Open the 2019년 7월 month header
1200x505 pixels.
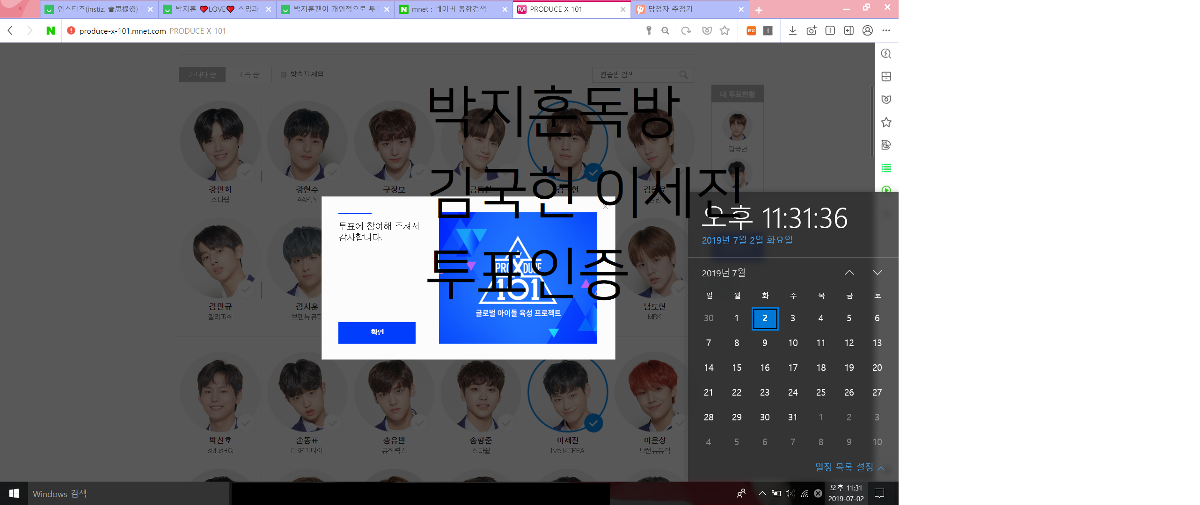724,273
